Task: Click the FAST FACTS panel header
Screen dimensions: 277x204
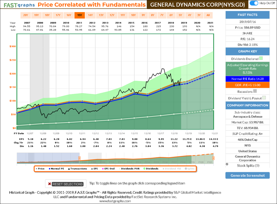Action: 248,15
